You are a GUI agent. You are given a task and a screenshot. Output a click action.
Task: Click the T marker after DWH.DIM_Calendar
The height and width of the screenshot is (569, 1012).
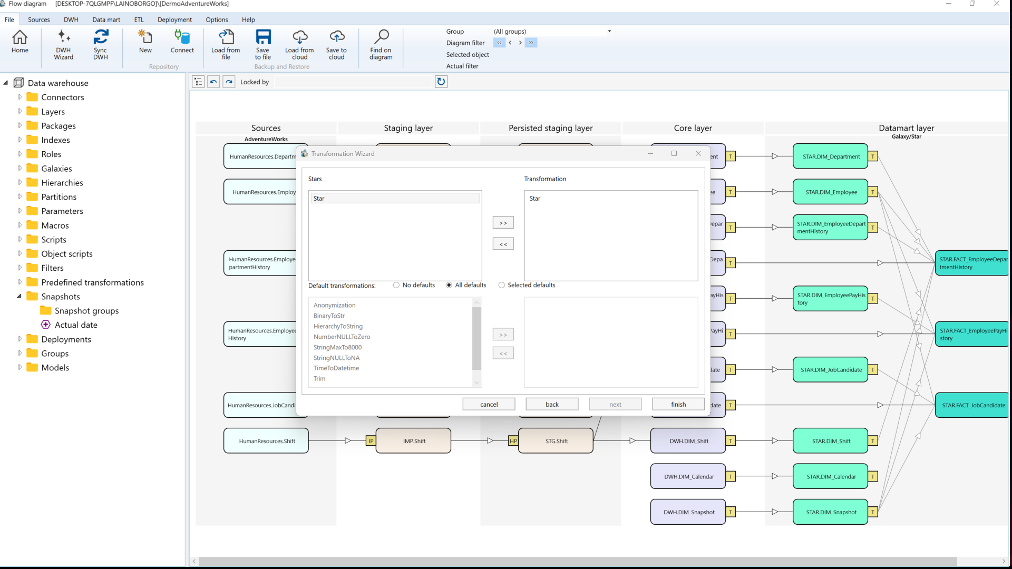click(731, 477)
